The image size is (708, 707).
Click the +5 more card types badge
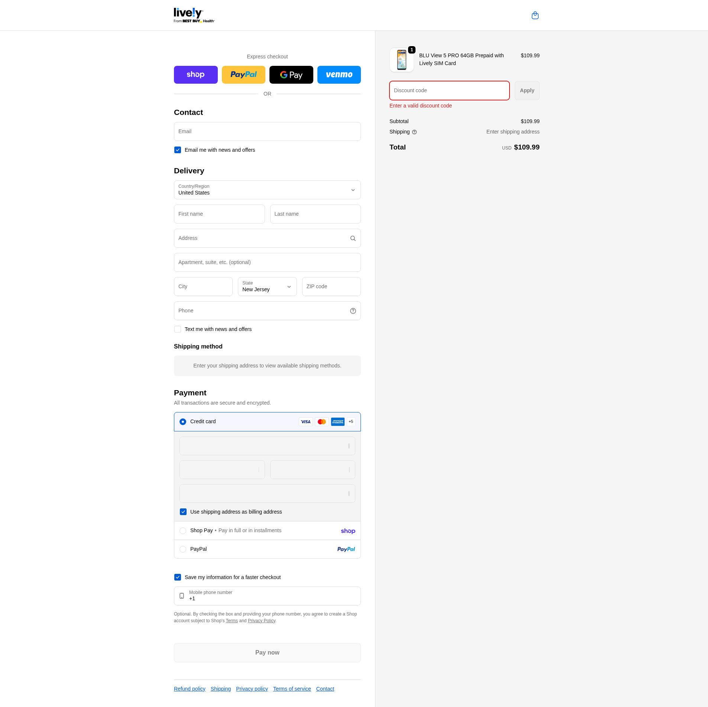[x=351, y=422]
